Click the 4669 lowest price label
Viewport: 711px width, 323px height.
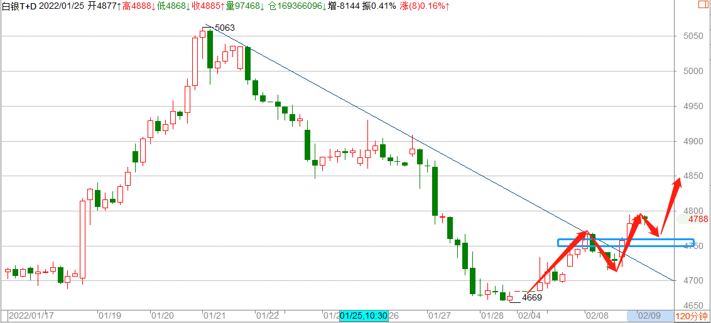[532, 298]
